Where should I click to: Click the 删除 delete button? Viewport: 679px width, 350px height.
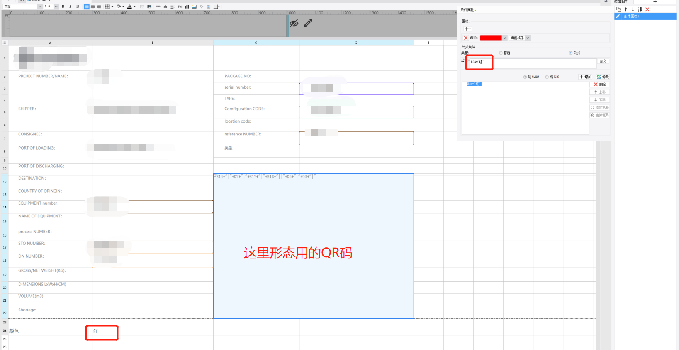point(600,84)
